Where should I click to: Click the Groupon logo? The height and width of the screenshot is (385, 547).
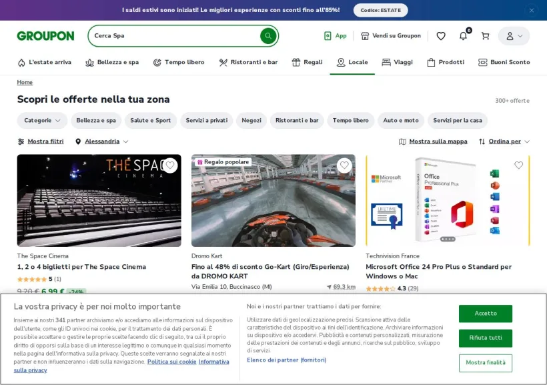(x=46, y=35)
